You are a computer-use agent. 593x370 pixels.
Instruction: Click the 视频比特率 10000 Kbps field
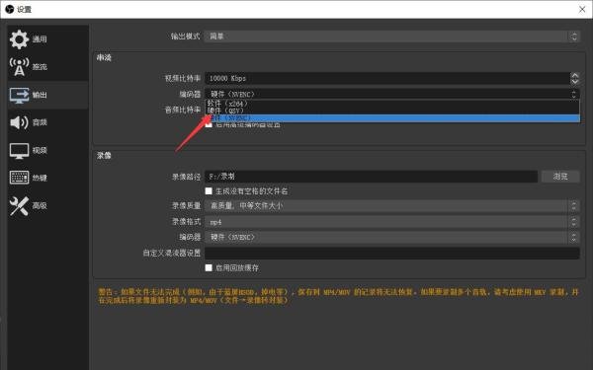click(387, 78)
